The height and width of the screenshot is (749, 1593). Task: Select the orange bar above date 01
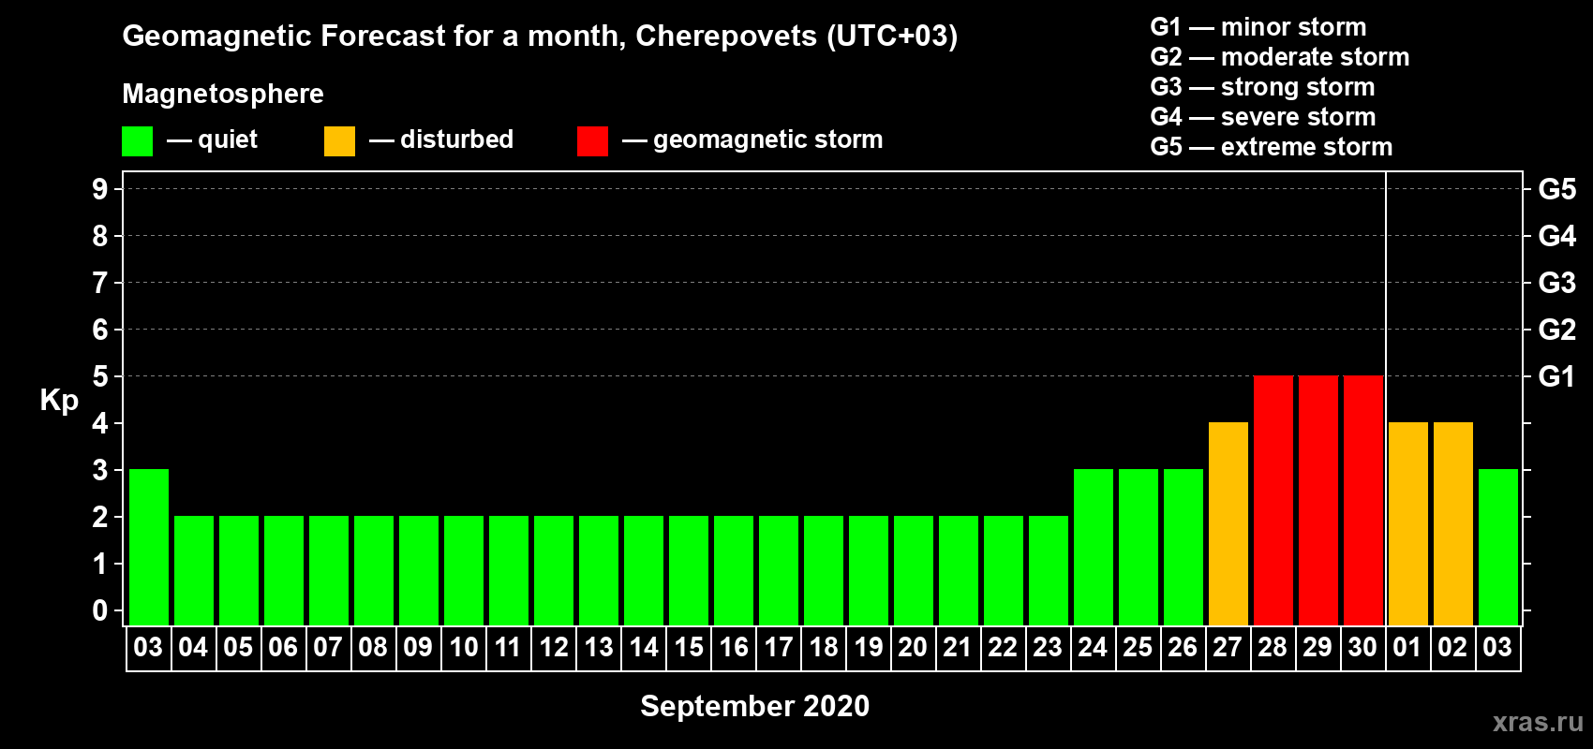(x=1408, y=523)
